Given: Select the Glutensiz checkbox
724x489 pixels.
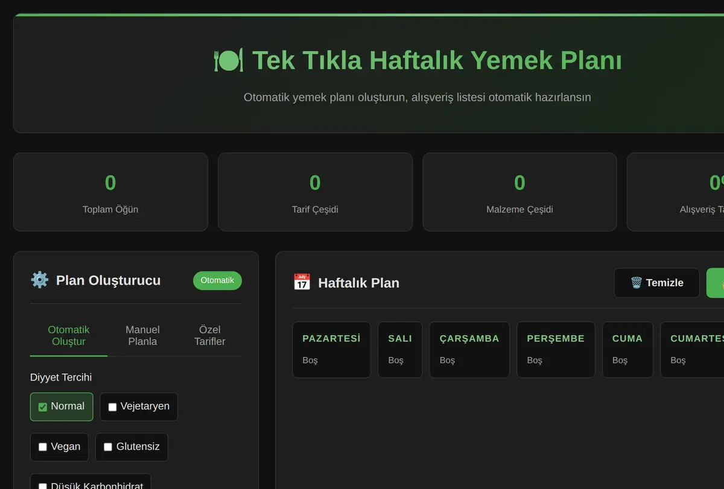Looking at the screenshot, I should [x=108, y=447].
